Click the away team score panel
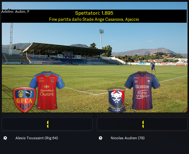The height and width of the screenshot is (154, 189). point(142,124)
